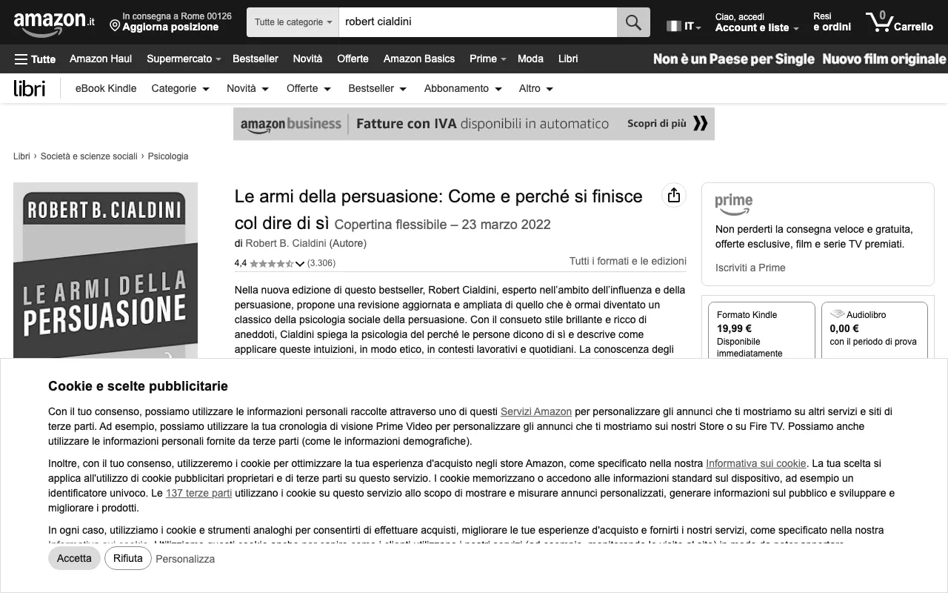The height and width of the screenshot is (593, 948).
Task: Open eBook Kindle section
Action: pos(106,88)
